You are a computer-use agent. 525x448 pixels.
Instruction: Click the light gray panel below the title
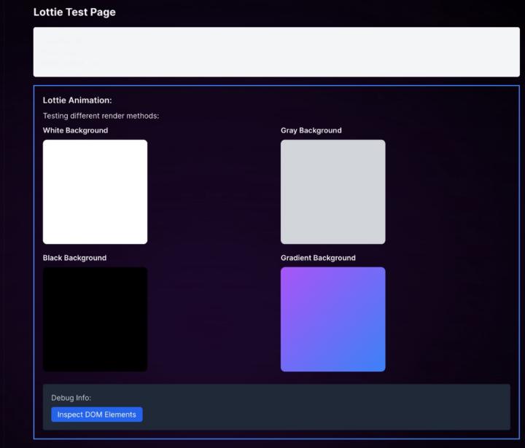click(x=292, y=52)
